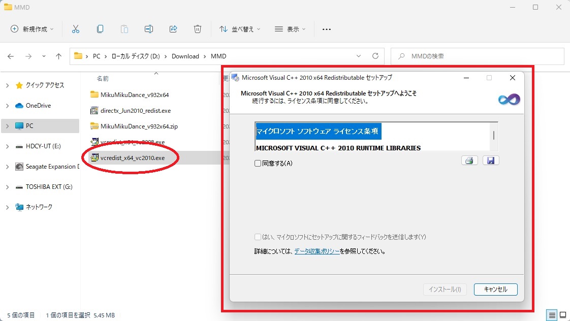Open ネットワーク in the navigation pane
This screenshot has height=321, width=570.
point(39,207)
